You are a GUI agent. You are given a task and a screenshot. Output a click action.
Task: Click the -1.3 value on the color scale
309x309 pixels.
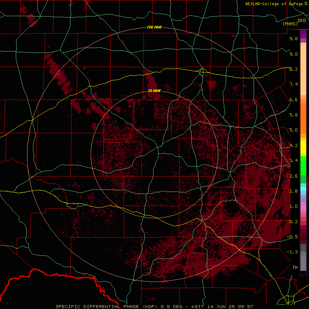(x=293, y=252)
